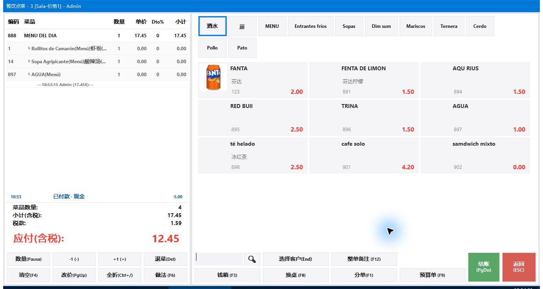Screen dimensions: 543x289
Task: Switch to the MENU category tab
Action: coord(272,26)
